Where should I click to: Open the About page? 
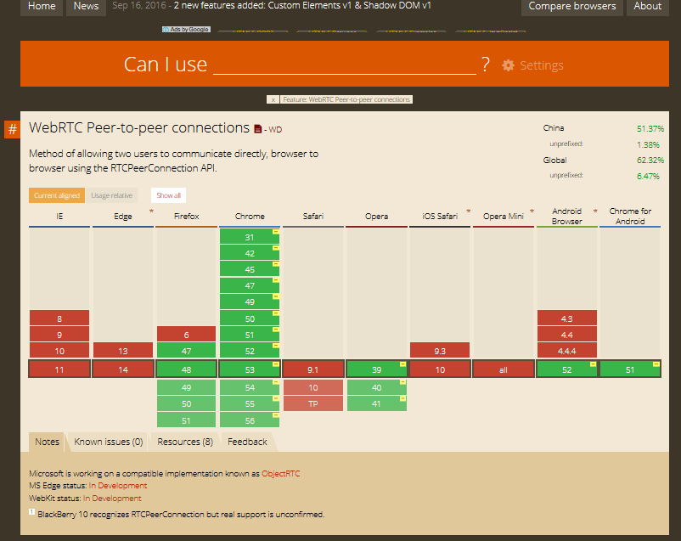pos(647,6)
